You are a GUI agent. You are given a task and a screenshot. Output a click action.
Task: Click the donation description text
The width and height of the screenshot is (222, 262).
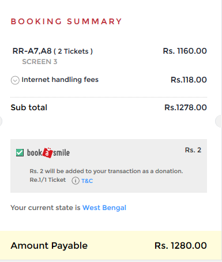point(106,171)
